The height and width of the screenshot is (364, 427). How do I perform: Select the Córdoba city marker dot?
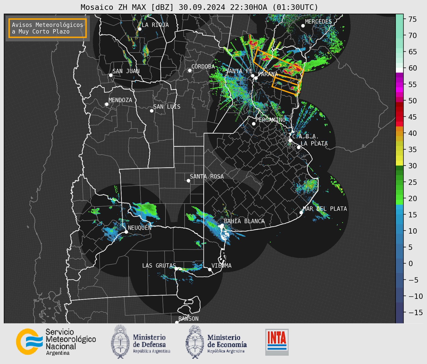(x=190, y=70)
